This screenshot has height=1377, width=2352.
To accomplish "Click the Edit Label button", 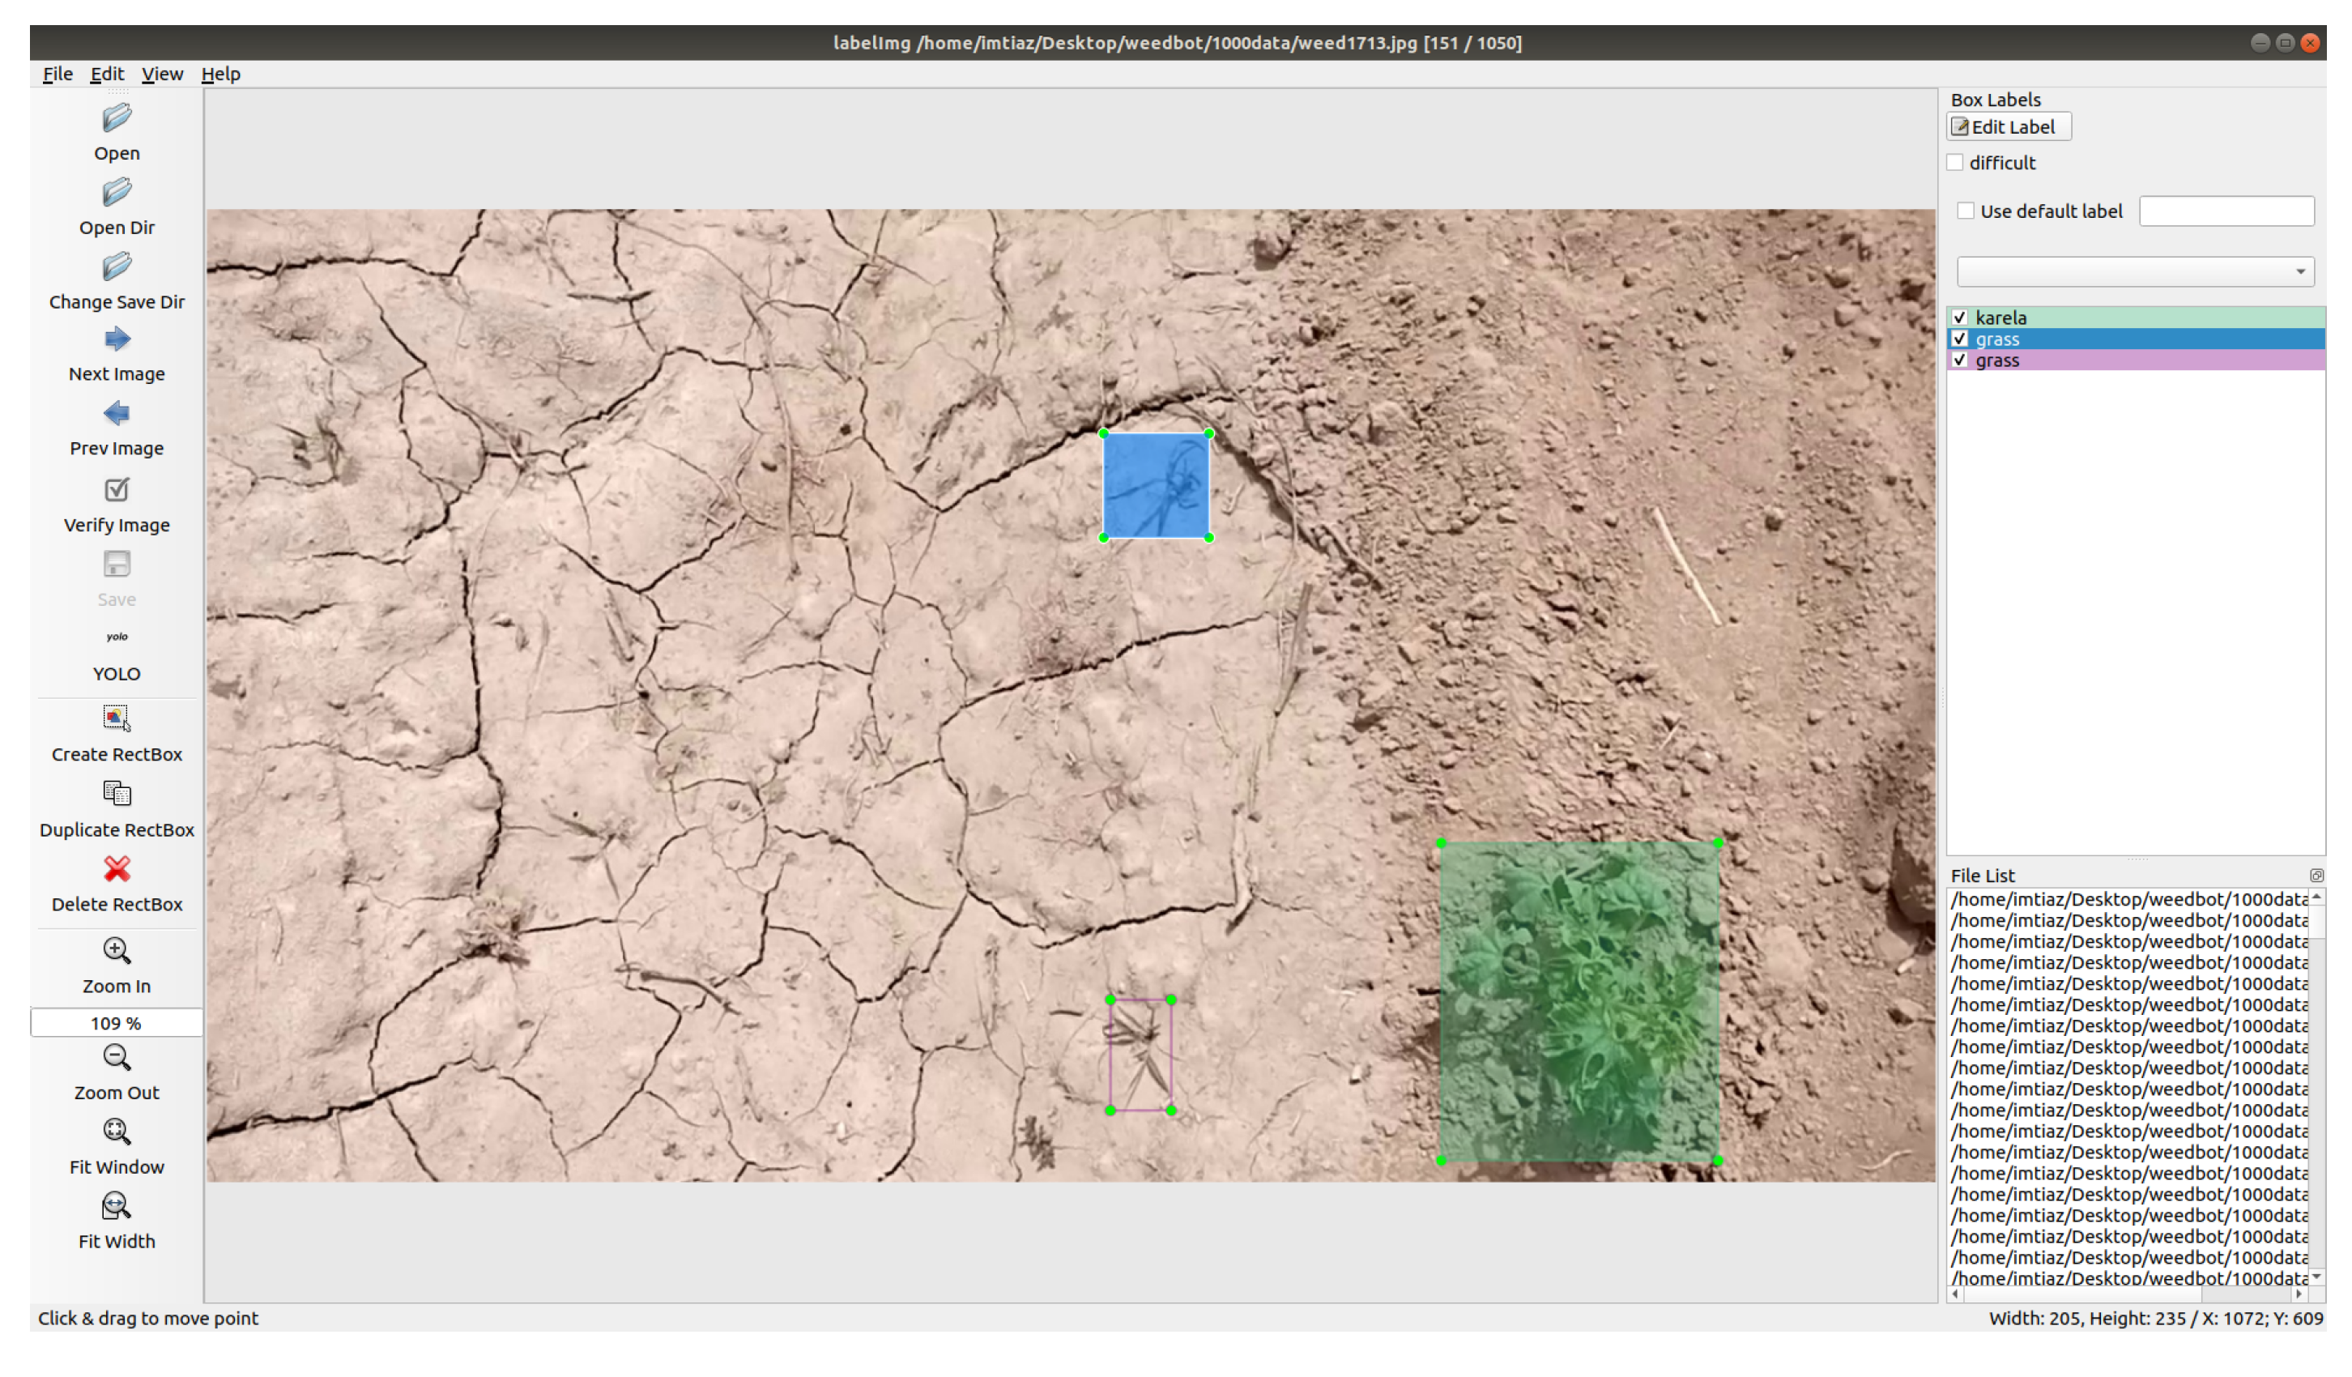I will [2009, 127].
